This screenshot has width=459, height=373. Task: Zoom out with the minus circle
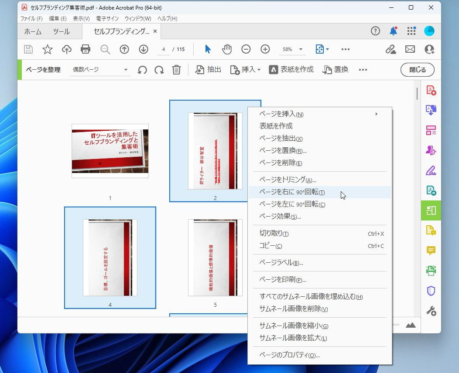[246, 49]
